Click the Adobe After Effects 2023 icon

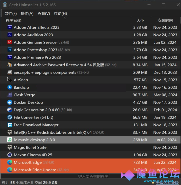(x=10, y=27)
